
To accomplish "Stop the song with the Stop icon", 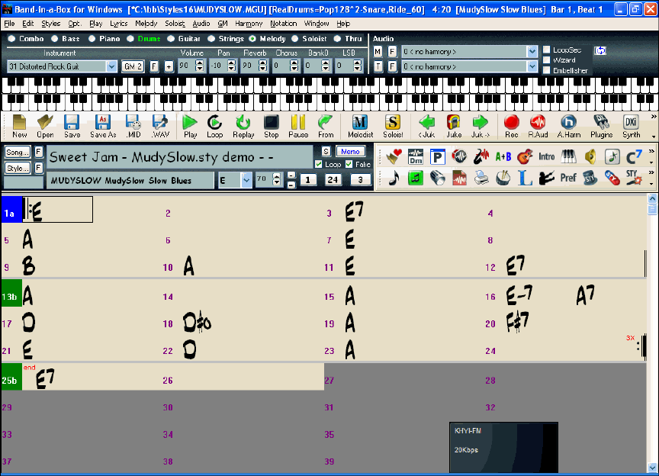I will coord(271,126).
